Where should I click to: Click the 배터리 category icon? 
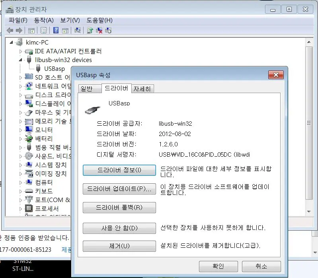(29, 138)
